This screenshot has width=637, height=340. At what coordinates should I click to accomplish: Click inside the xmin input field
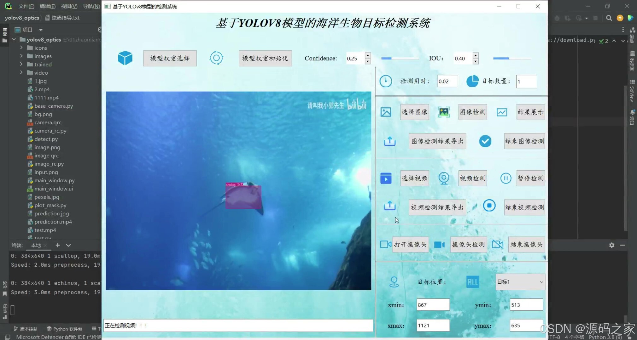pyautogui.click(x=433, y=304)
